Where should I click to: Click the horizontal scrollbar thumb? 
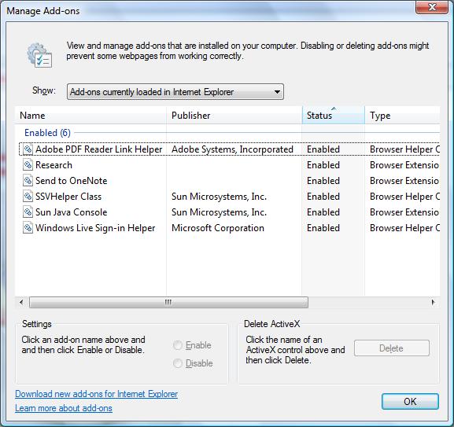168,302
